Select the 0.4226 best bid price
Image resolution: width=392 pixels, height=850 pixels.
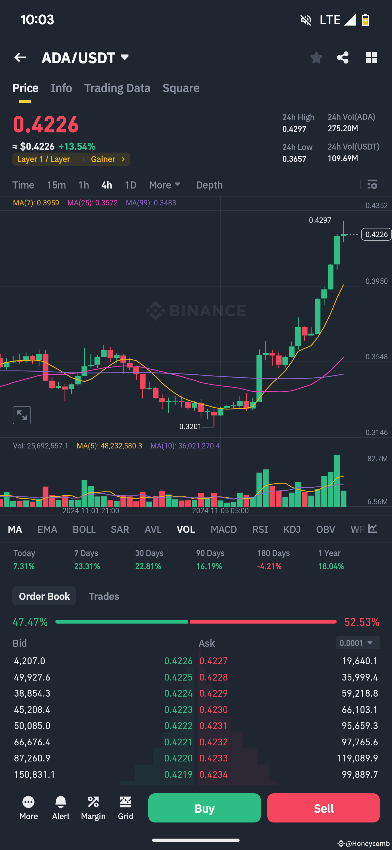[178, 661]
